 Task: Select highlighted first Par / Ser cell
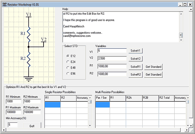point(103,105)
